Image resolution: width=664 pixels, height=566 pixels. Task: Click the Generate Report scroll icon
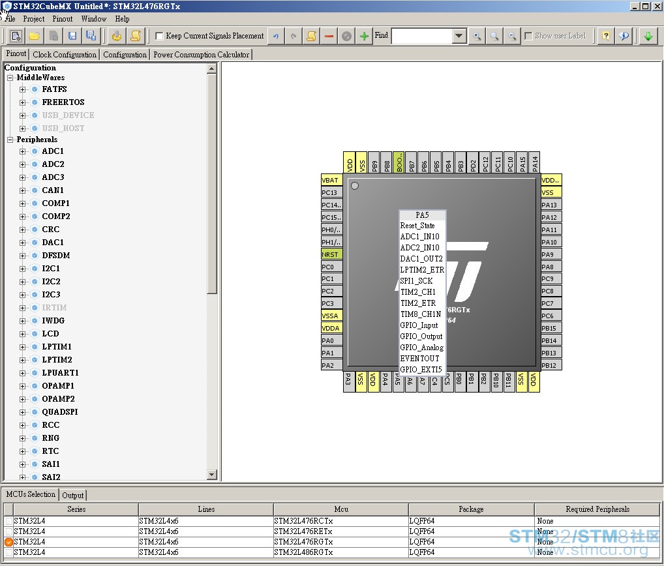[x=136, y=36]
